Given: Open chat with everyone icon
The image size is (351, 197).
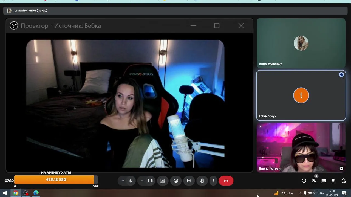Looking at the screenshot, I should (324, 181).
